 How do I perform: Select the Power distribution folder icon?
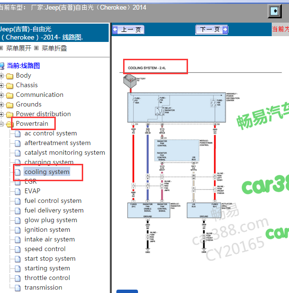click(10, 115)
